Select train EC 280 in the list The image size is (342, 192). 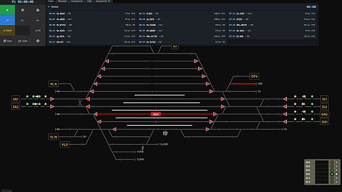click(x=272, y=36)
